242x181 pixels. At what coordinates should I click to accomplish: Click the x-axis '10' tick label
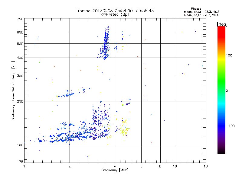coord(175,166)
